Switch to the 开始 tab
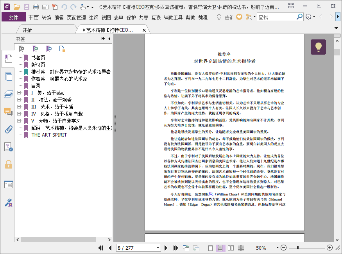The image size is (342, 254). pyautogui.click(x=27, y=30)
